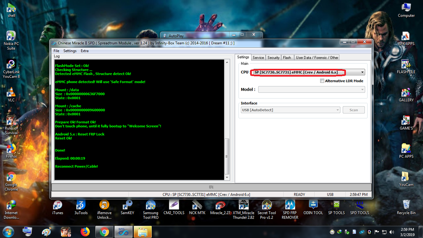
Task: Switch to the Service tab
Action: click(258, 58)
